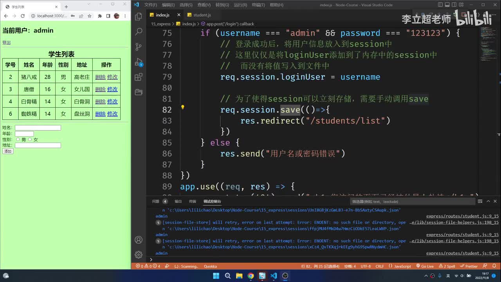Maximize the panel with the chevron-up icon
Image resolution: width=501 pixels, height=282 pixels.
(x=488, y=201)
